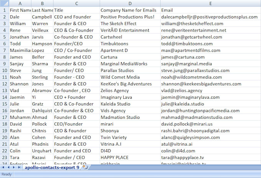Select 'Cartwheel' company cell

[130, 37]
